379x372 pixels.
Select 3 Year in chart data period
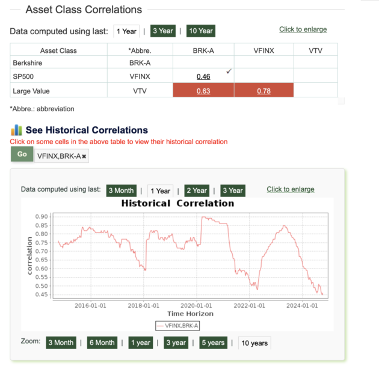point(233,191)
